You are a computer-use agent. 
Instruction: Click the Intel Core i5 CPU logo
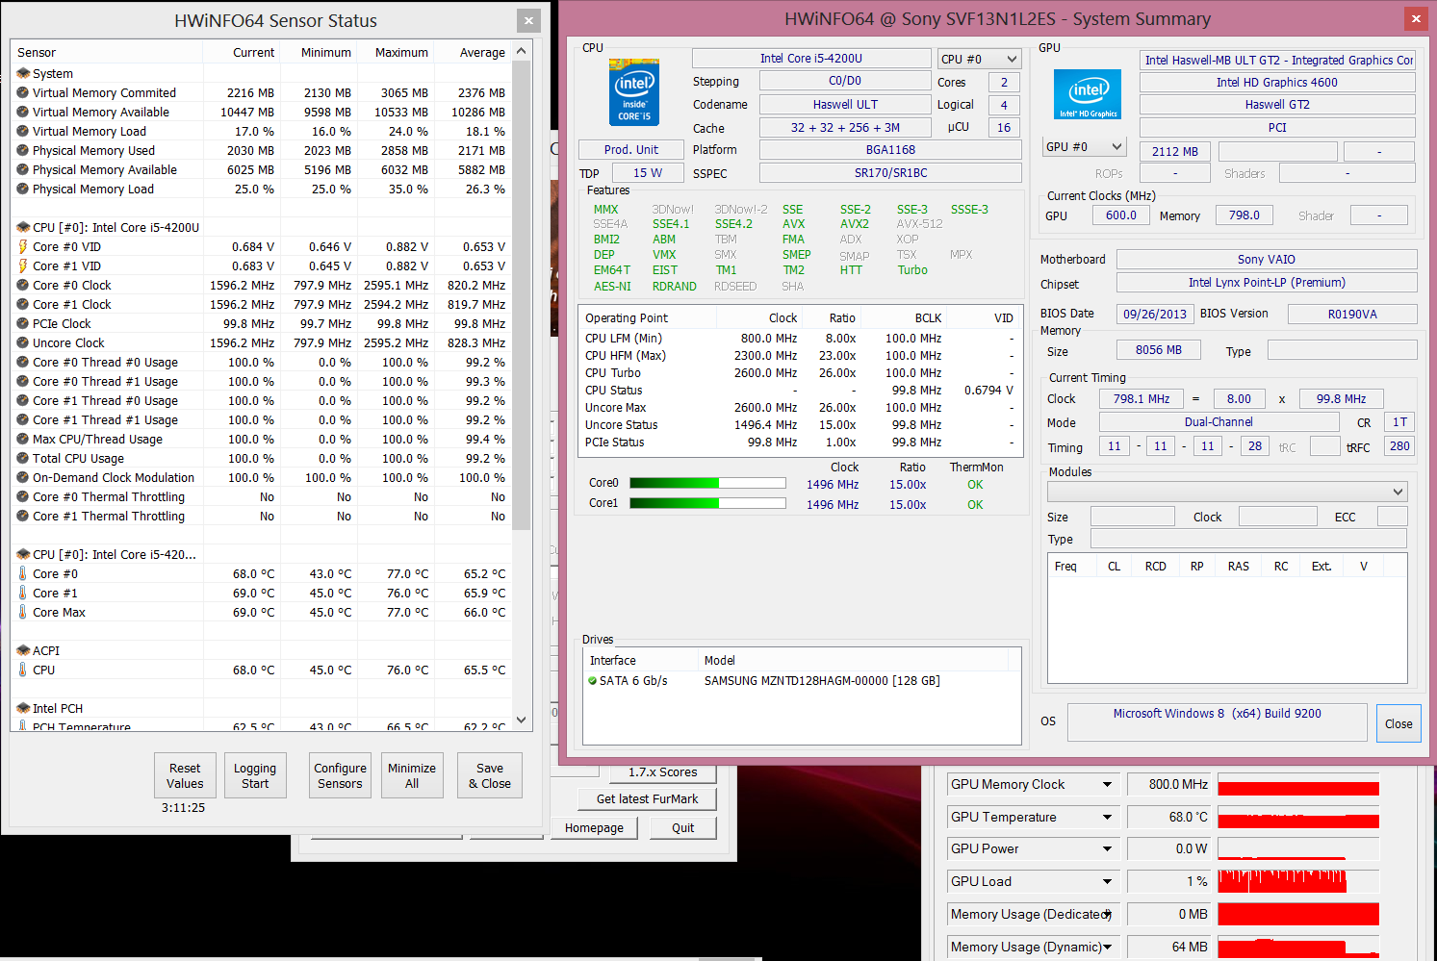tap(634, 92)
